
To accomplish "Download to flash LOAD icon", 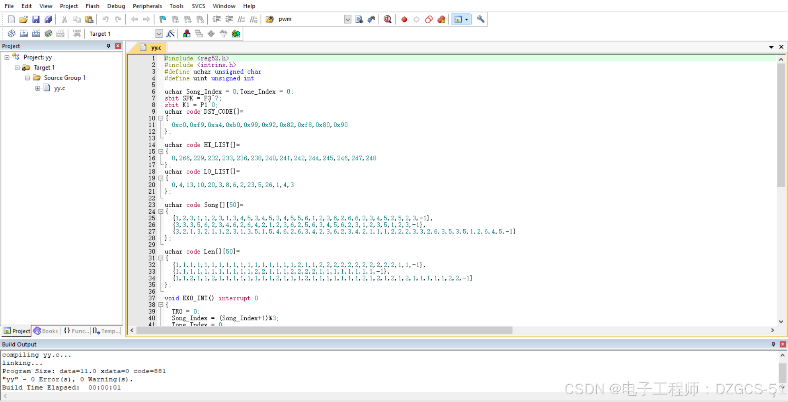I will [x=77, y=34].
